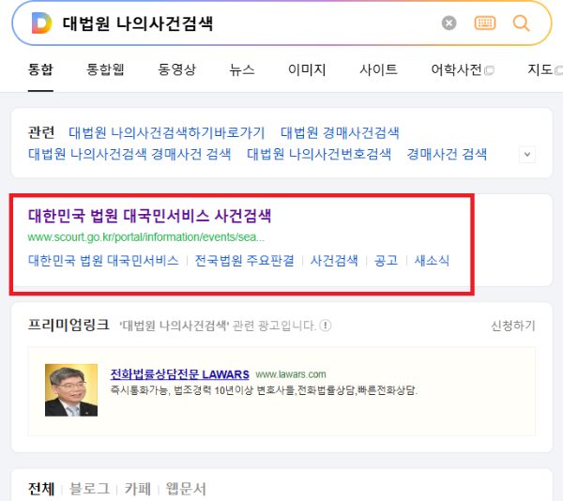563x501 pixels.
Task: Switch to the 뉴스 tab
Action: click(x=242, y=69)
